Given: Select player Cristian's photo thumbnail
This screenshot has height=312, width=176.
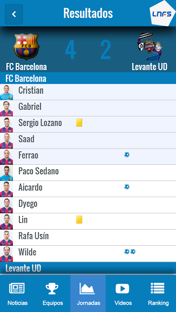Looking at the screenshot, I should point(6,92).
